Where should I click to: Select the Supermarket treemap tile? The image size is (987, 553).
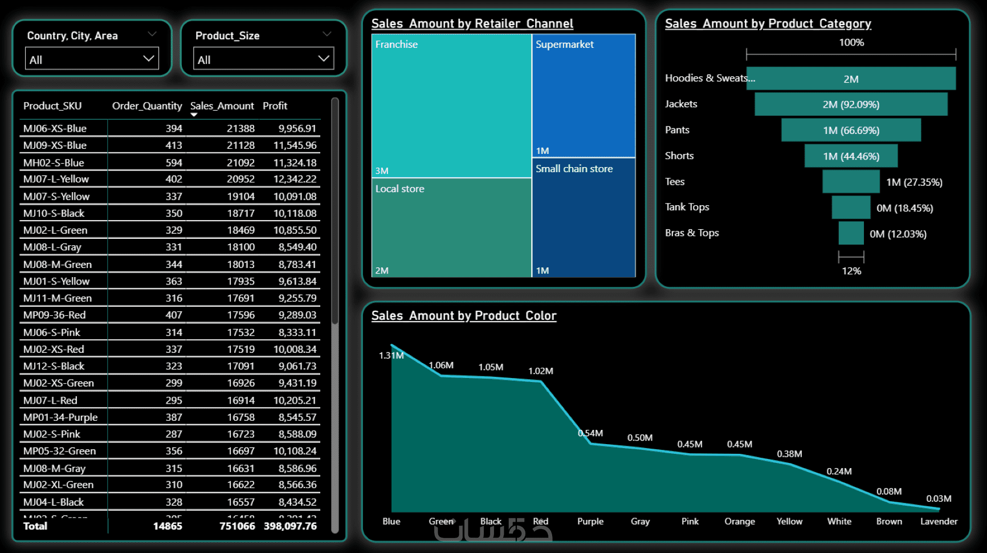(584, 96)
